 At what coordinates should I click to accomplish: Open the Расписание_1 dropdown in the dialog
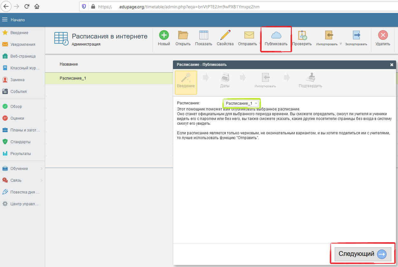point(241,103)
